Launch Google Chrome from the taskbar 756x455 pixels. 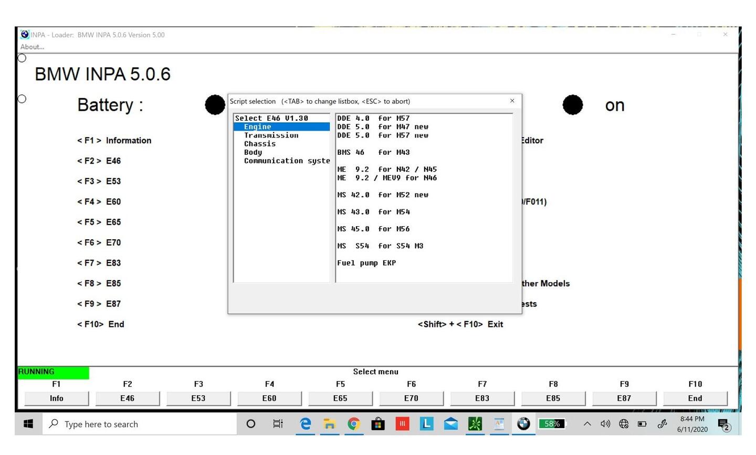354,424
